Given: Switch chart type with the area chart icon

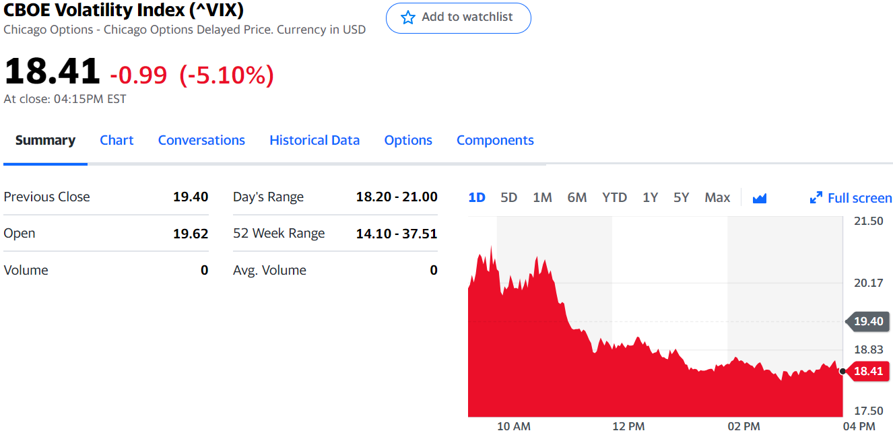Looking at the screenshot, I should tap(760, 198).
